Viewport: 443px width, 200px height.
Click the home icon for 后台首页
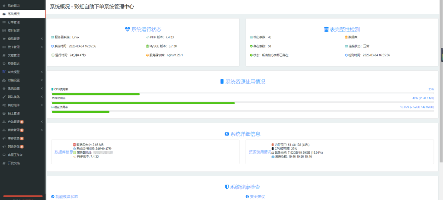click(4, 5)
